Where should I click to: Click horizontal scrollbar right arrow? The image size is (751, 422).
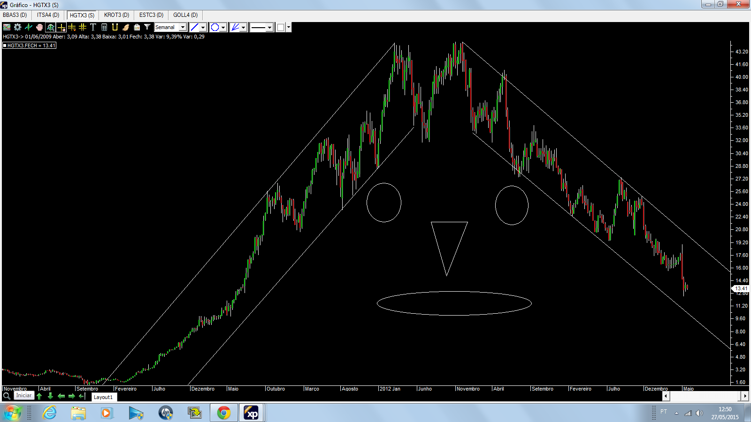745,396
